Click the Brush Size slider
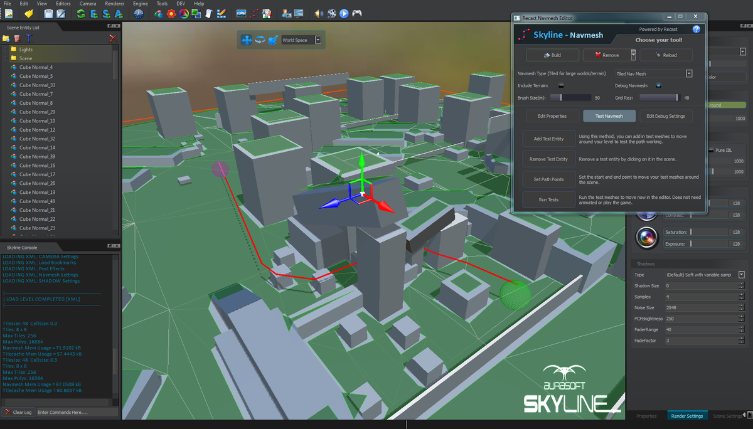Screen dimensions: 753x429 coord(570,98)
